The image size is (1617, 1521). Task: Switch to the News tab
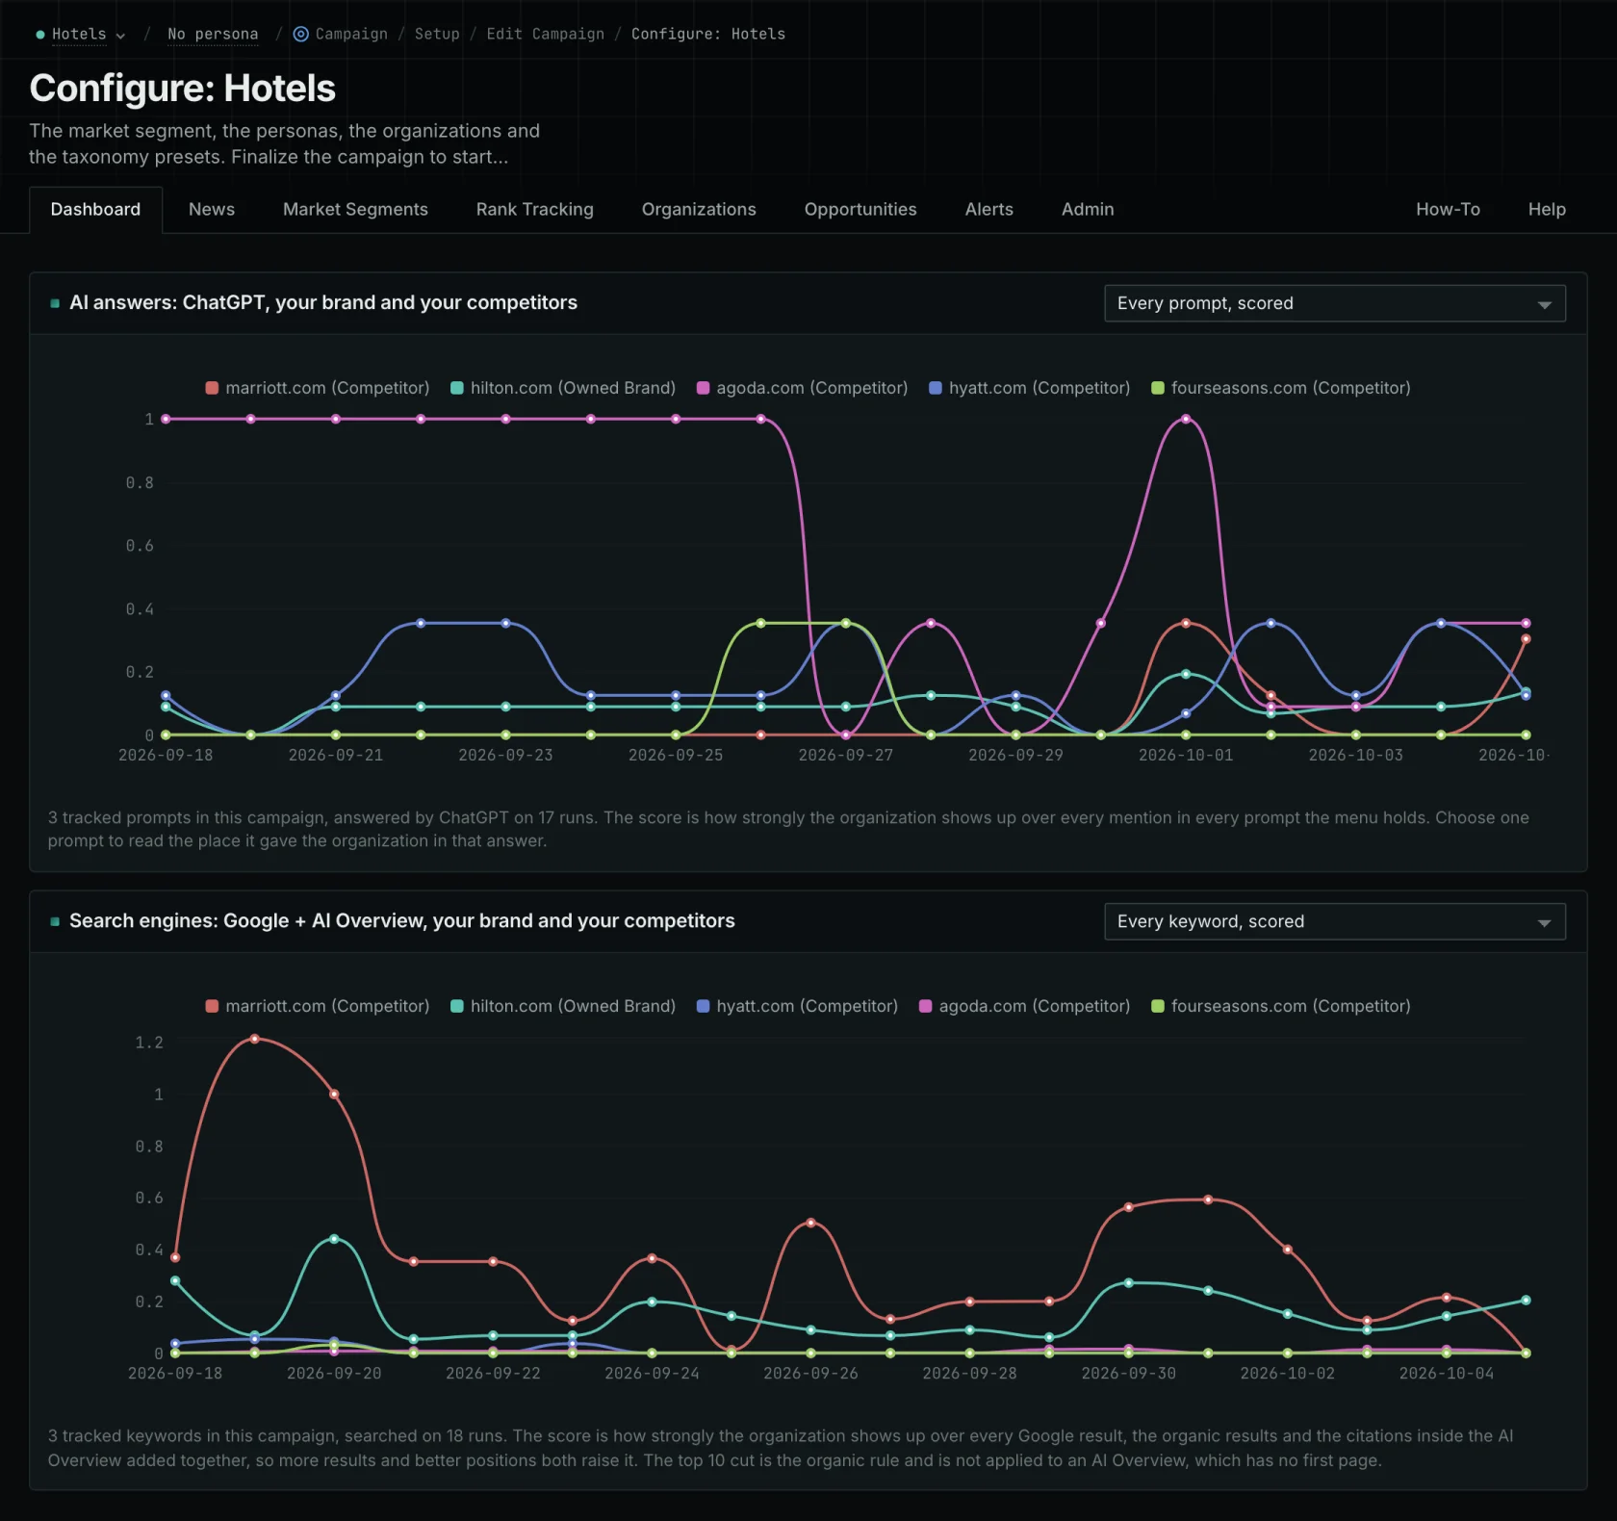pyautogui.click(x=212, y=209)
